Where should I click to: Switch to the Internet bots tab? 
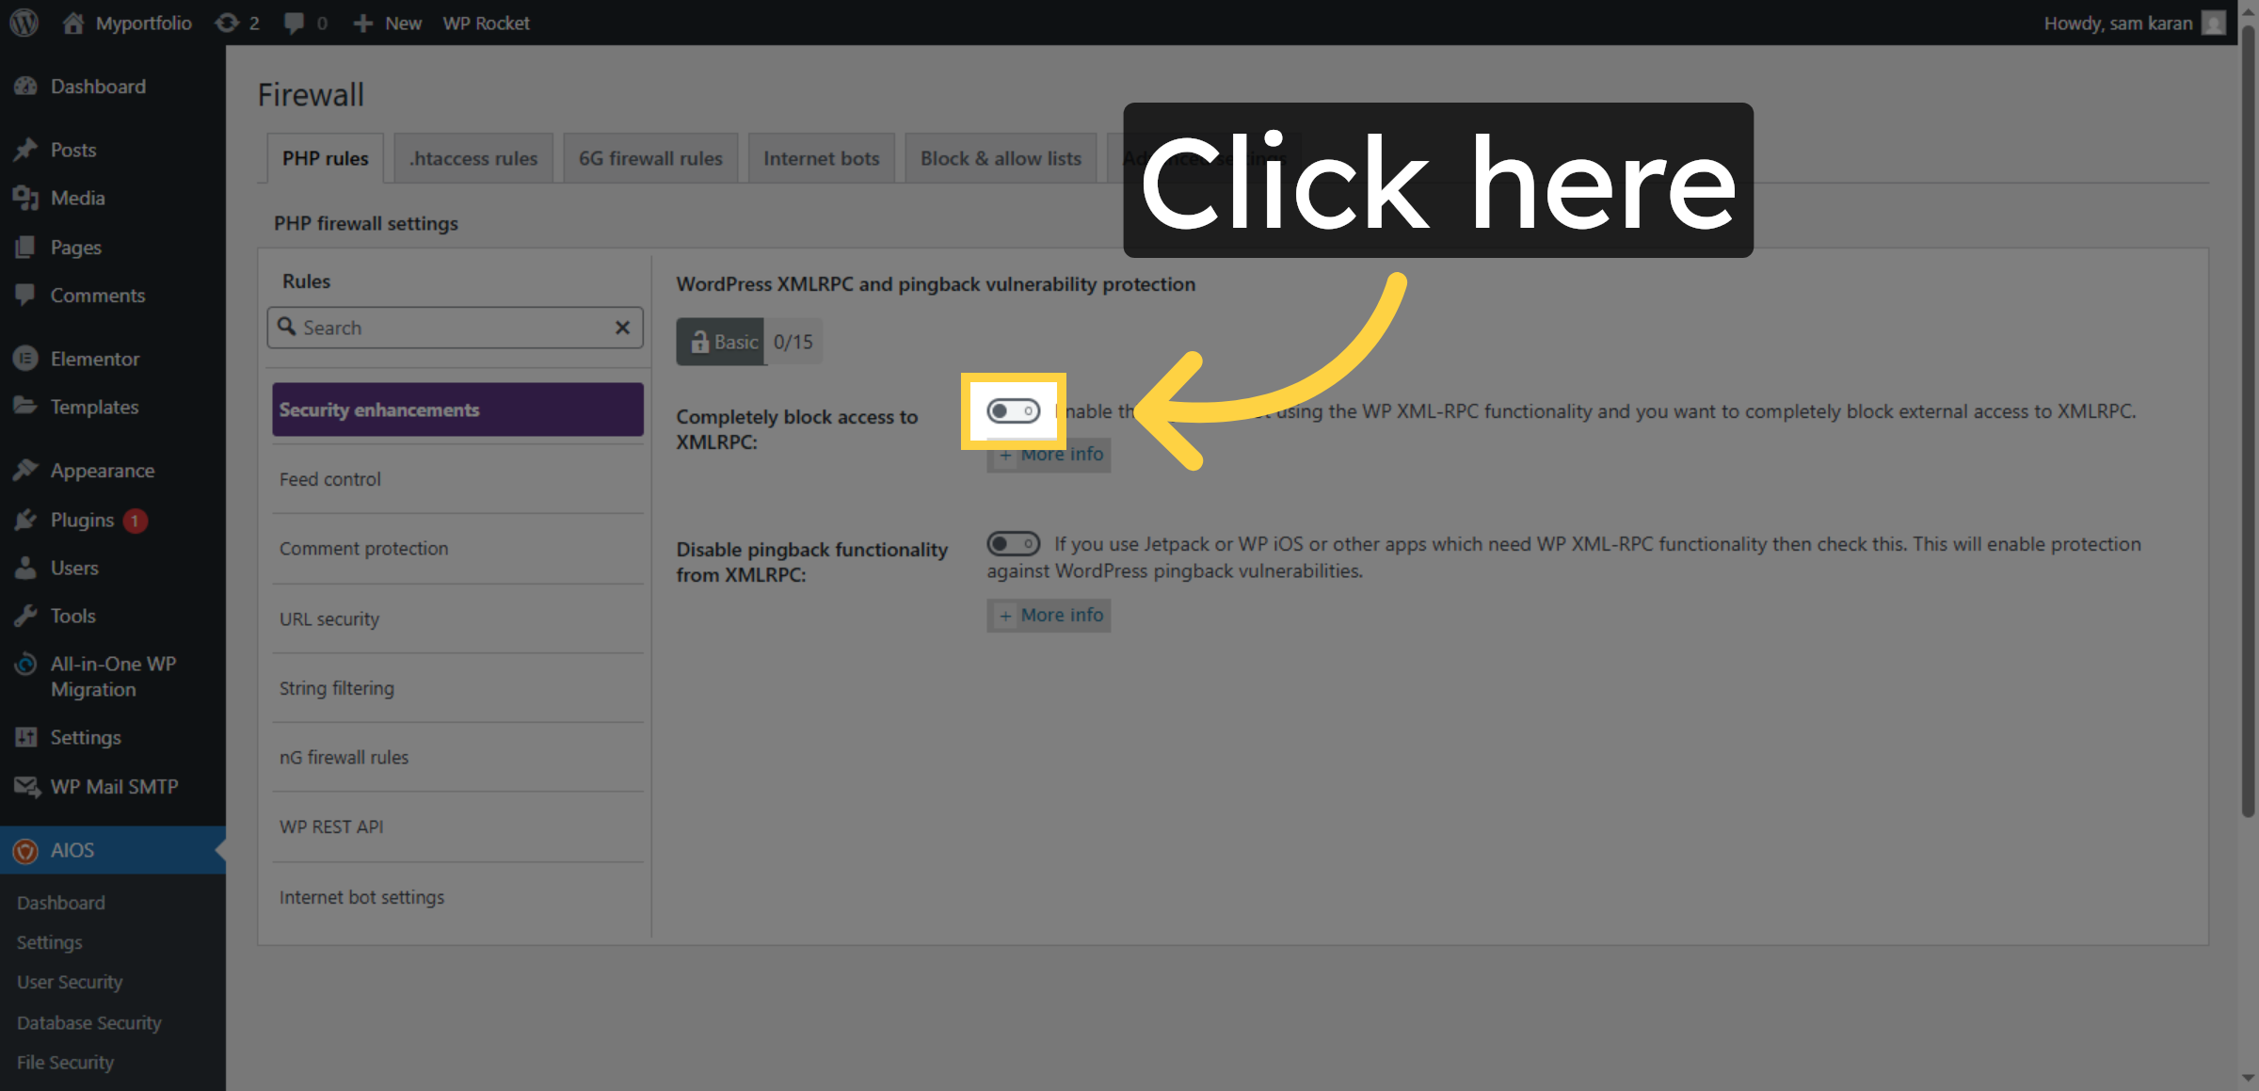[820, 157]
